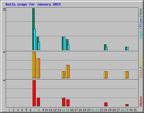The height and width of the screenshot is (113, 144).
Task: Click day "24" on the x-axis
Action: click(105, 110)
